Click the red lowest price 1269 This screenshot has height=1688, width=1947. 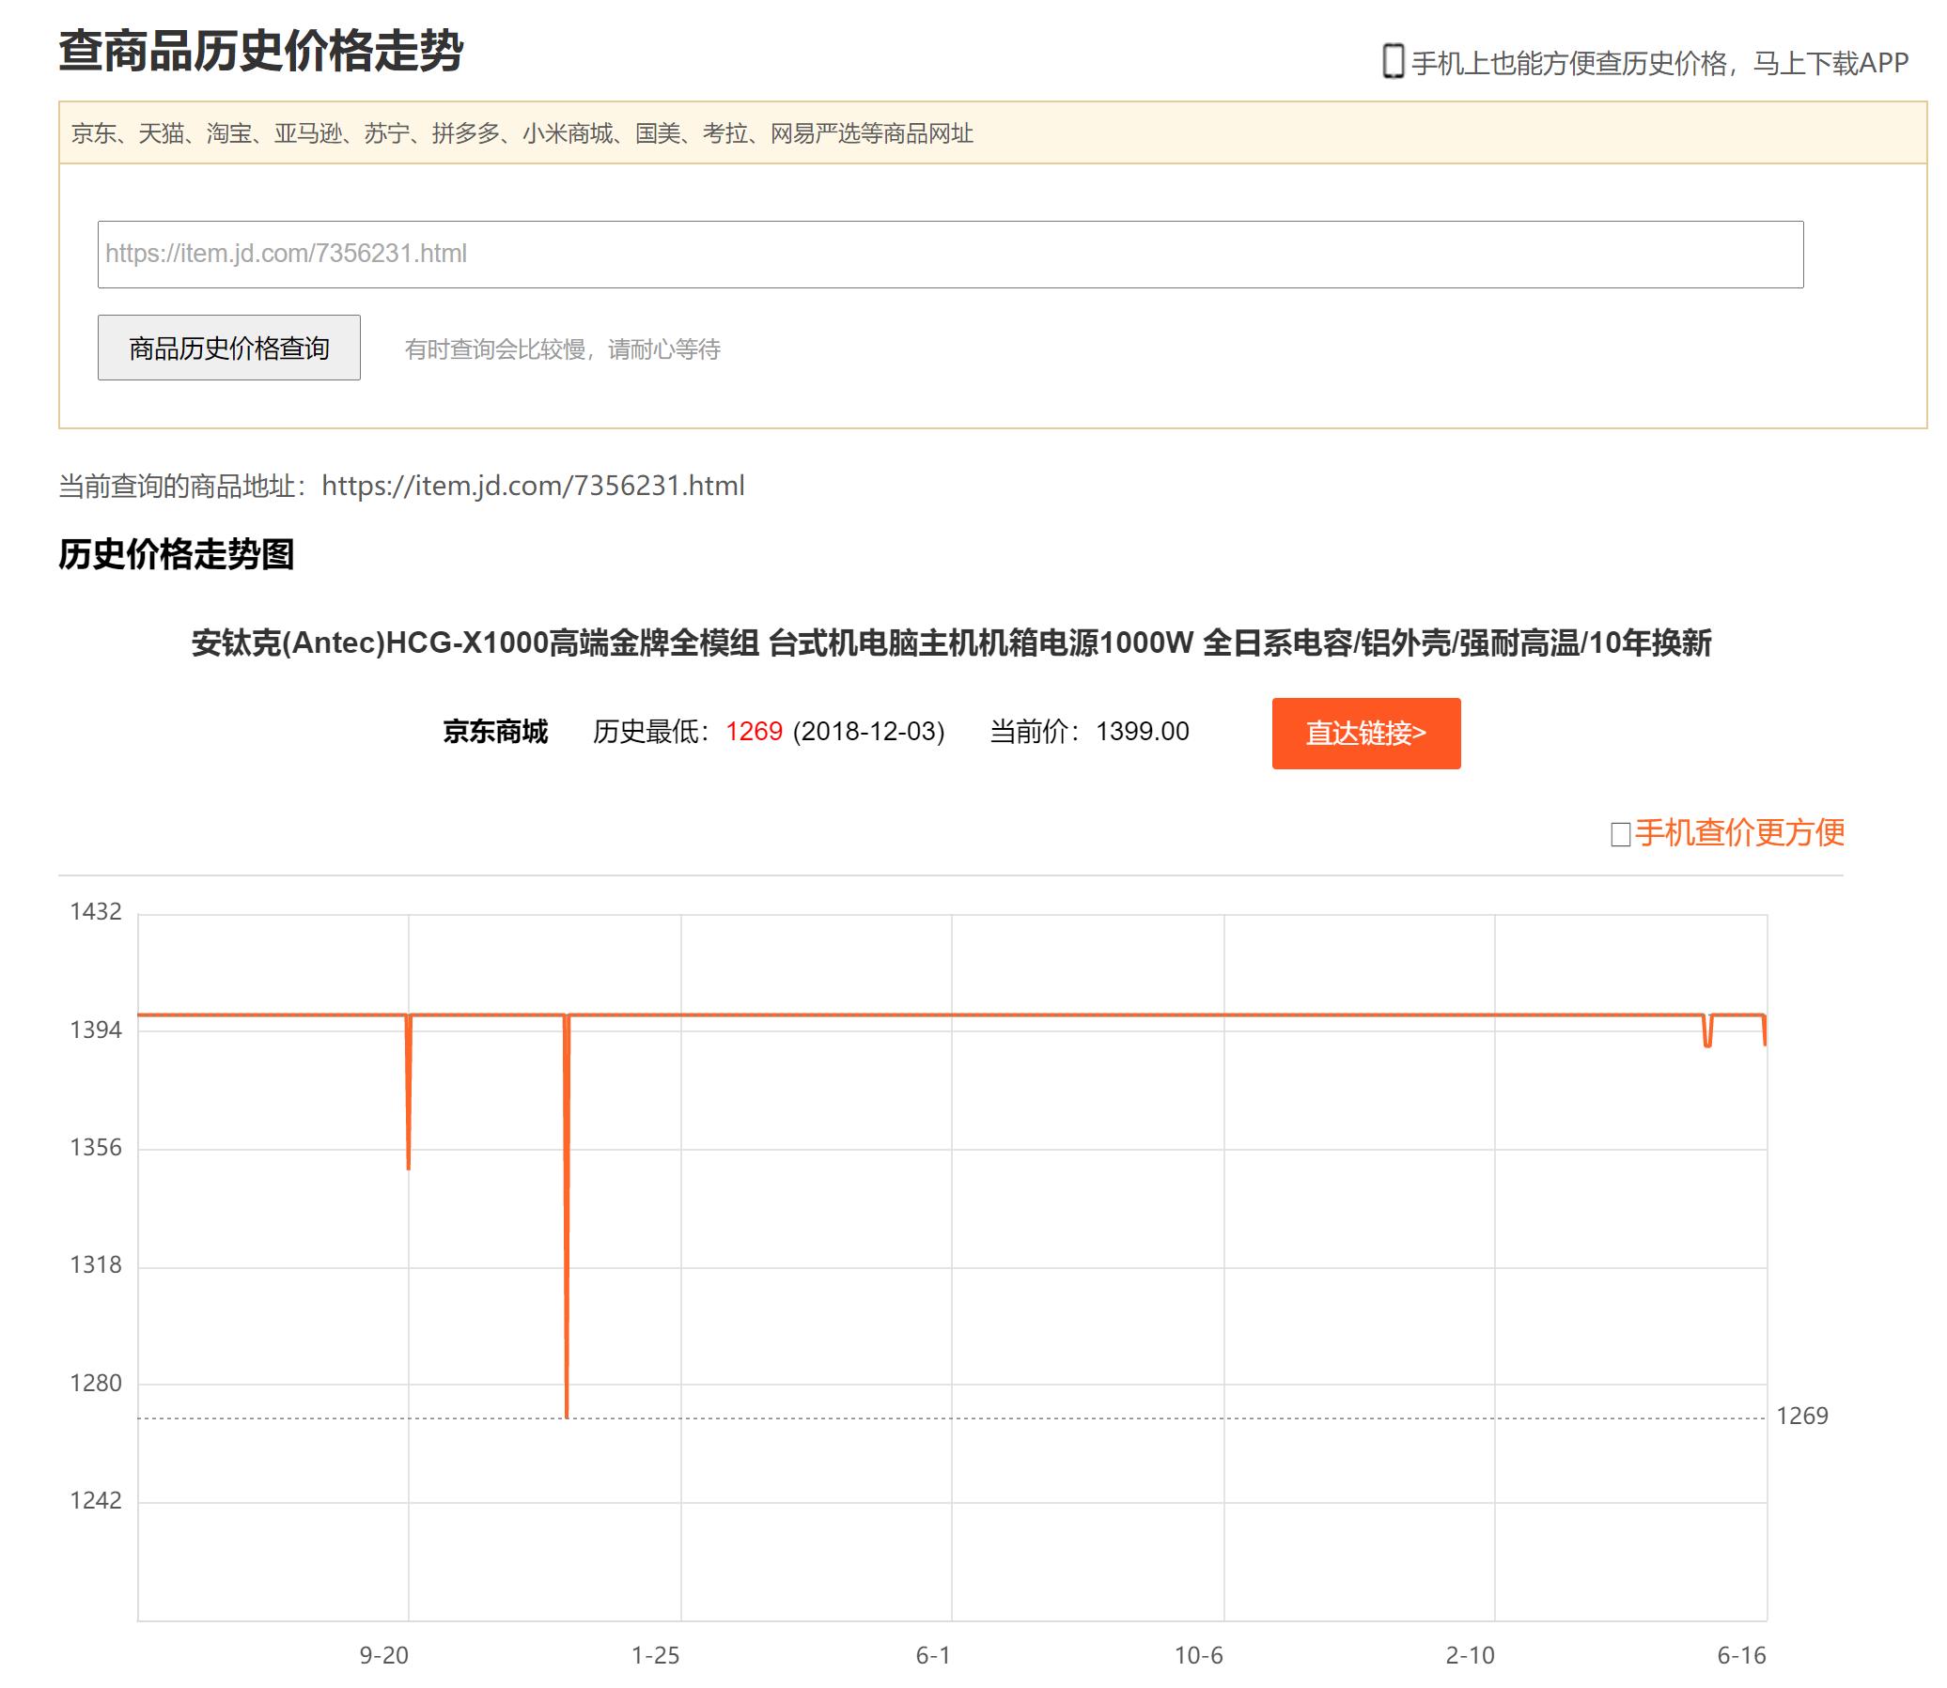(754, 732)
